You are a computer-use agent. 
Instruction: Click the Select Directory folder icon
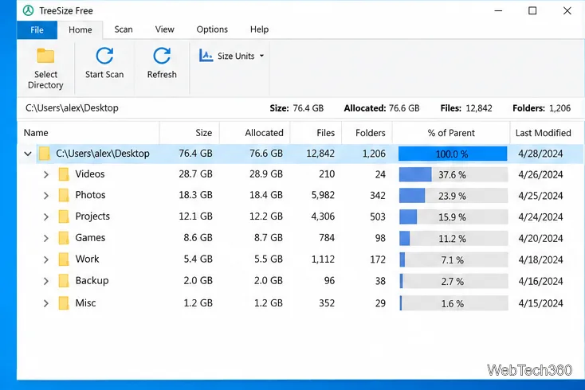coord(45,56)
